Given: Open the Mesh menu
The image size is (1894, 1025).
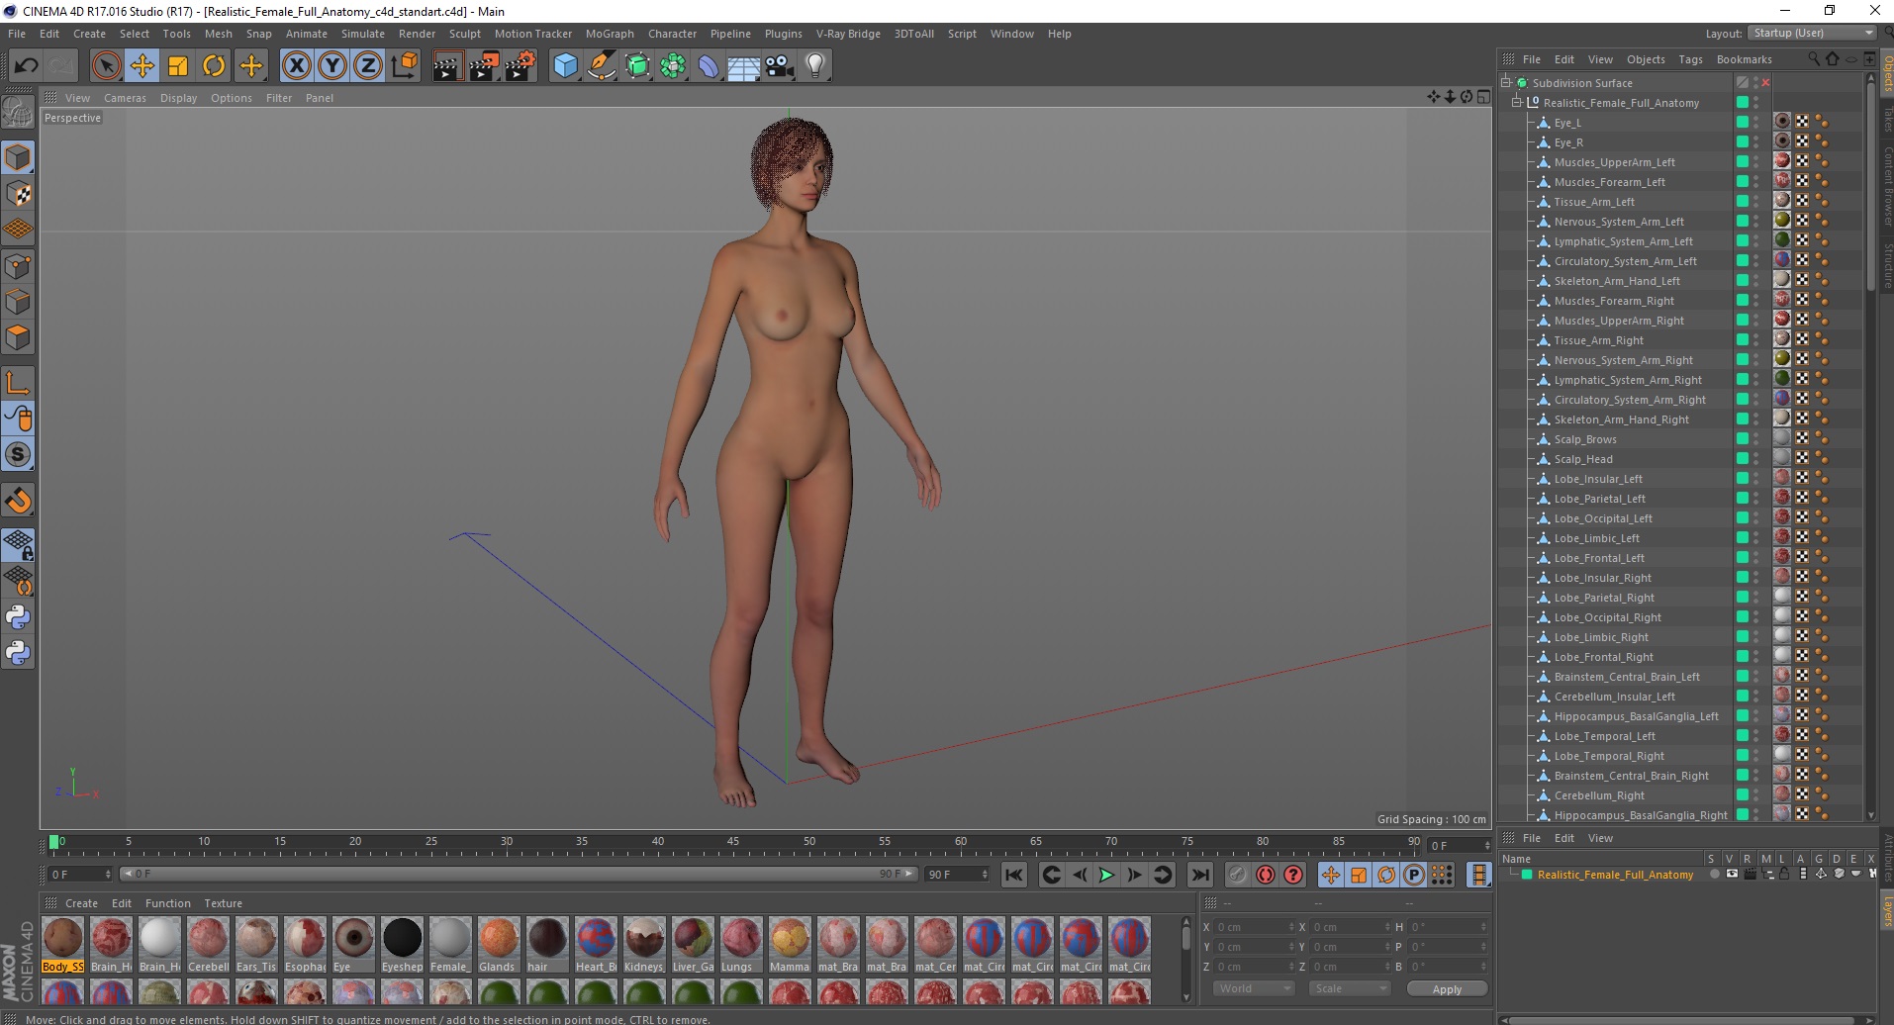Looking at the screenshot, I should tap(218, 34).
